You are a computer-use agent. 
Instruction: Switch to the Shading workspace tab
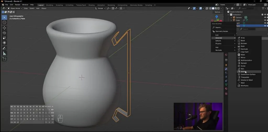point(91,5)
